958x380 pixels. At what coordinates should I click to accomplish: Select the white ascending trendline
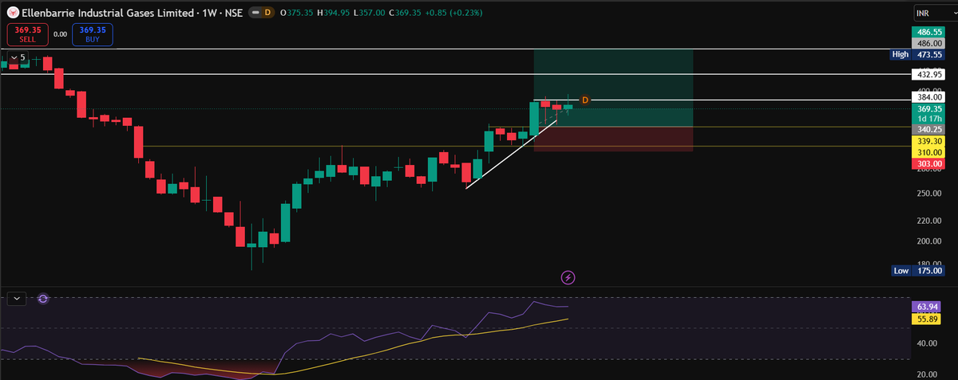click(511, 155)
